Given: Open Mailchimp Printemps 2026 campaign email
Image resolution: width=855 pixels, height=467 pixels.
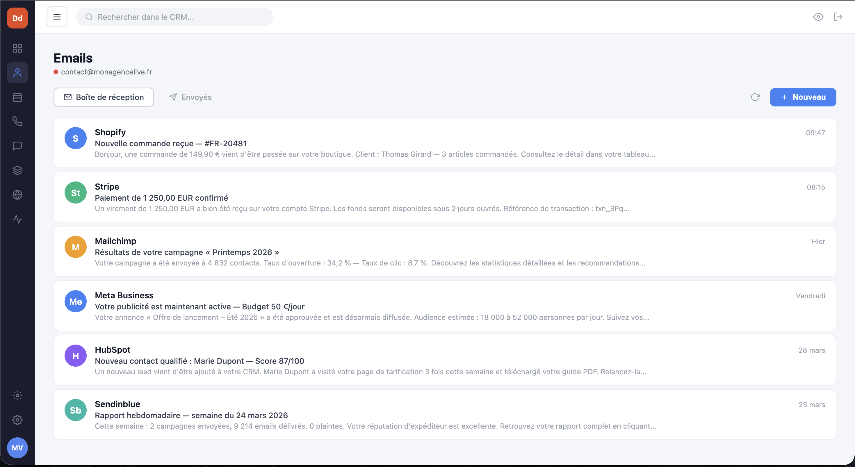Looking at the screenshot, I should pyautogui.click(x=445, y=252).
